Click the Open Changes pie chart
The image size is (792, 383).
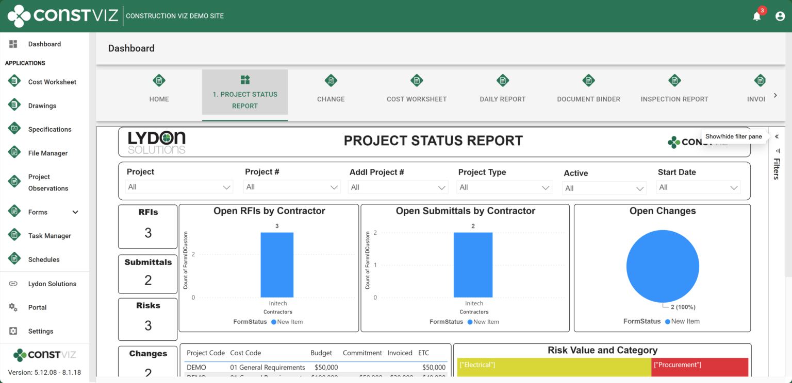(663, 266)
